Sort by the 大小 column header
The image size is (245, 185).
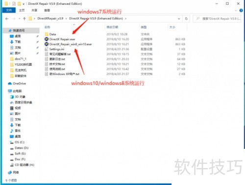[172, 27]
